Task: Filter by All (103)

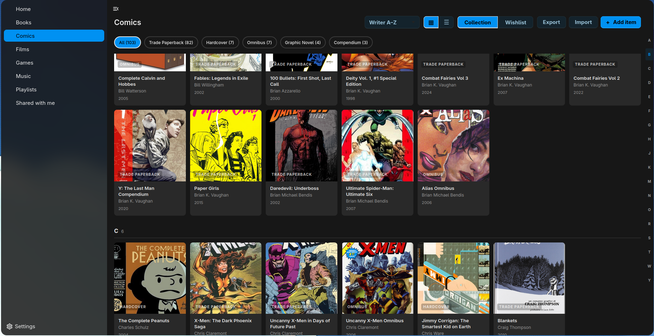Action: (128, 42)
